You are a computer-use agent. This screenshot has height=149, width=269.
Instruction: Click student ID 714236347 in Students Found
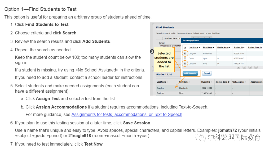click(239, 64)
